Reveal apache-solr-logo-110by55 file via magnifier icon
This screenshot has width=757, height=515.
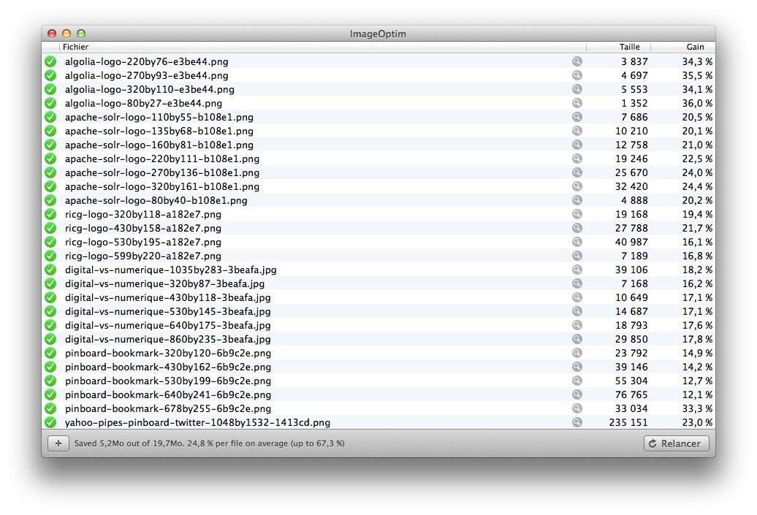577,117
